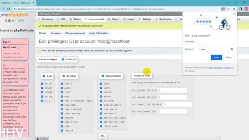Click MySQL said help icon

[18, 47]
